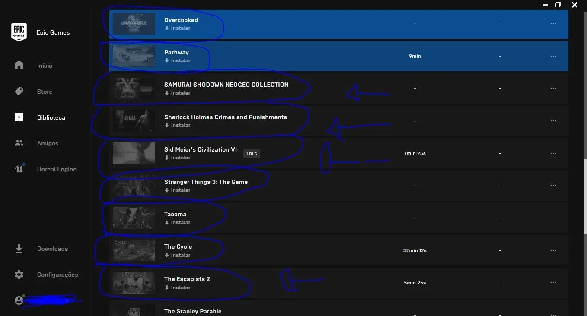Open the Início home icon

(19, 65)
